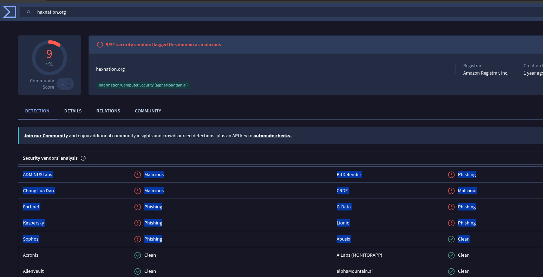Click the Abusix clean checkmark icon

click(x=451, y=239)
